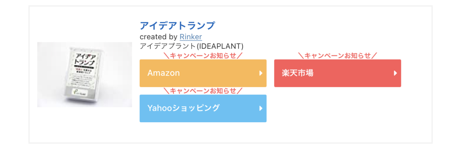Open the アイデアトランプ product title link
464x149 pixels.
pyautogui.click(x=177, y=26)
